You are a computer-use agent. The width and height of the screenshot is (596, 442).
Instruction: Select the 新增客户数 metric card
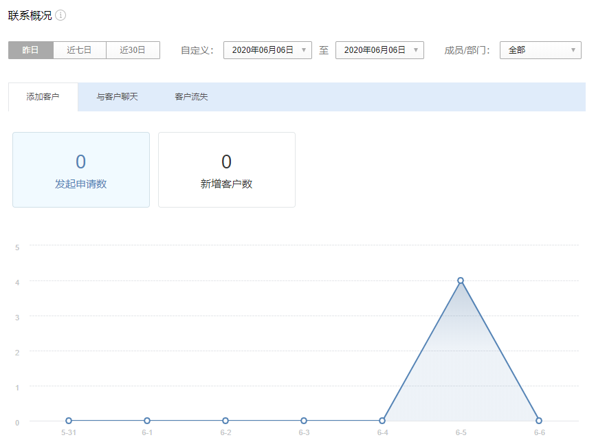click(x=227, y=170)
